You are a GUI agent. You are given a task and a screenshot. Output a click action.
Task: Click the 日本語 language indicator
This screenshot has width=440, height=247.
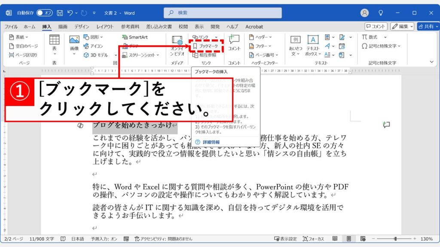click(x=77, y=239)
